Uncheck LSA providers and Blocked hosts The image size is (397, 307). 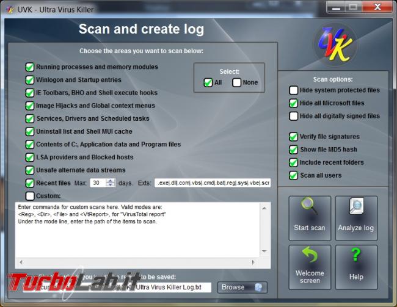click(30, 157)
